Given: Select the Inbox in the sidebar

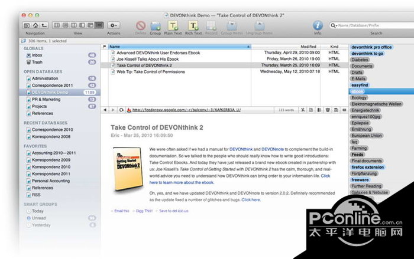Looking at the screenshot, I should pos(37,55).
